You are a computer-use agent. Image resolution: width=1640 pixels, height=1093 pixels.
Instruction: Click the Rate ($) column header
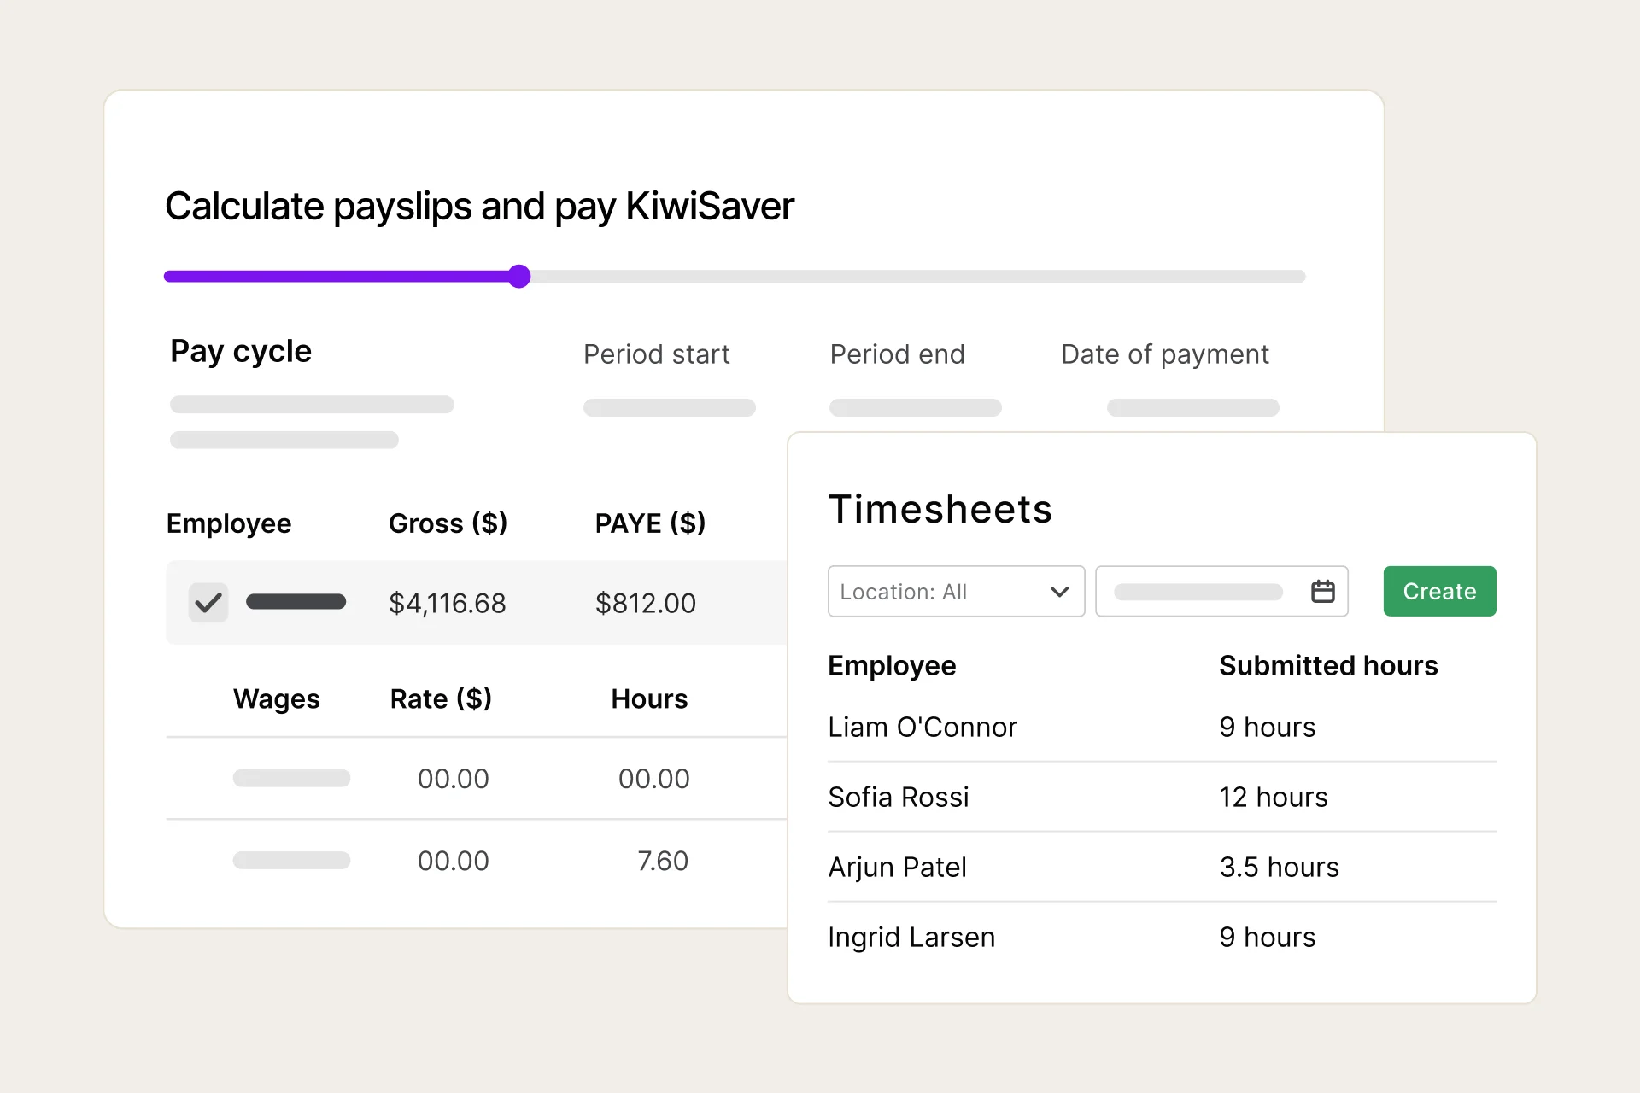tap(441, 699)
